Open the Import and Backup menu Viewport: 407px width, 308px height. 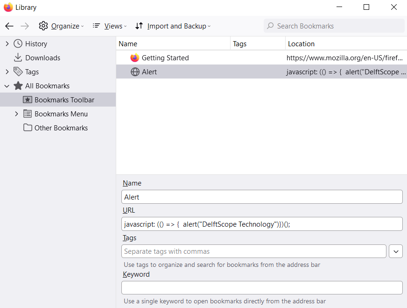pos(173,26)
